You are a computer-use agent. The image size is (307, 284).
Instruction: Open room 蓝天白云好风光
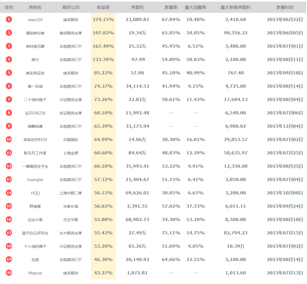pos(35,233)
